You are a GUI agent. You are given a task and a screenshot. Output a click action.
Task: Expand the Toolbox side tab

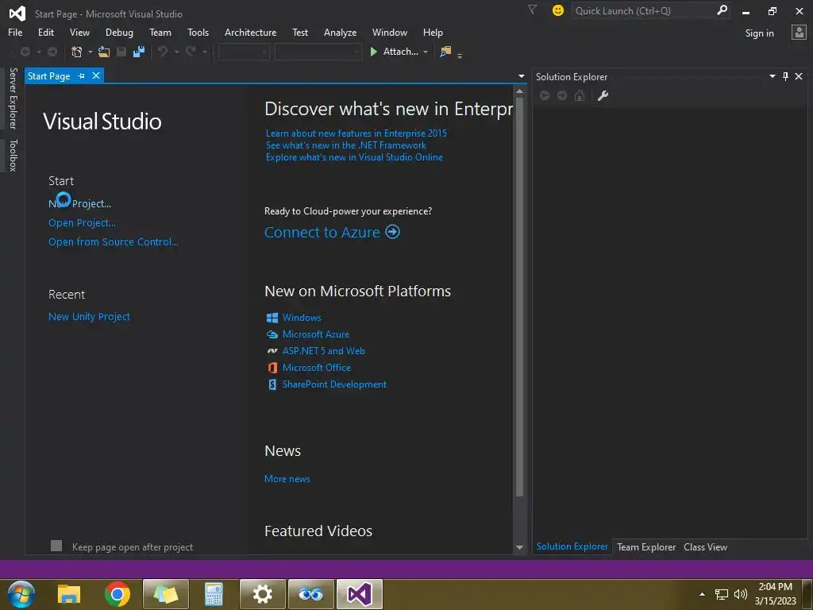13,155
